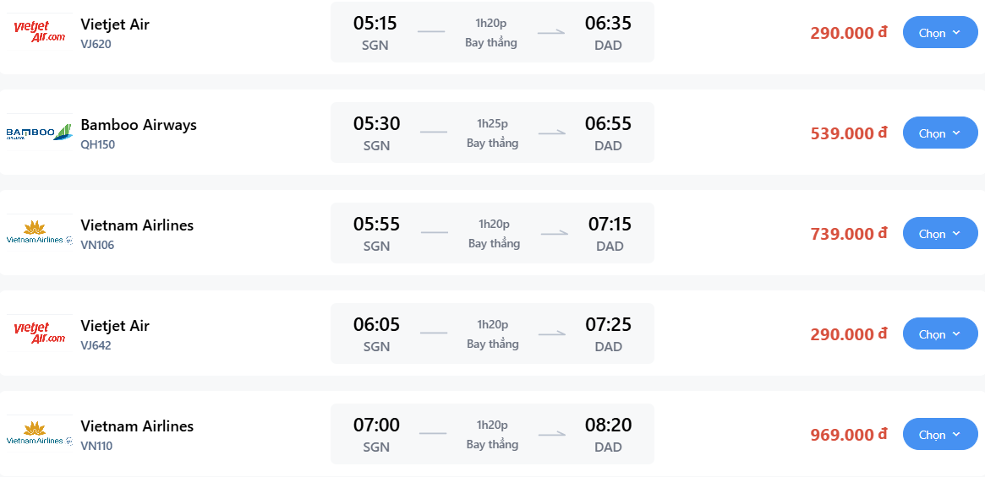
Task: Expand Chọn dropdown for the 05:15 Vietjet flight
Action: [x=940, y=32]
